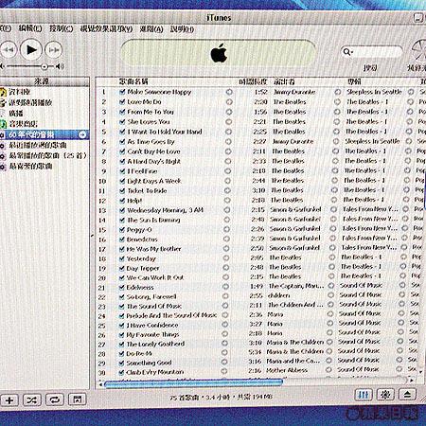Select song The Lonely Goatherd

pyautogui.click(x=155, y=344)
